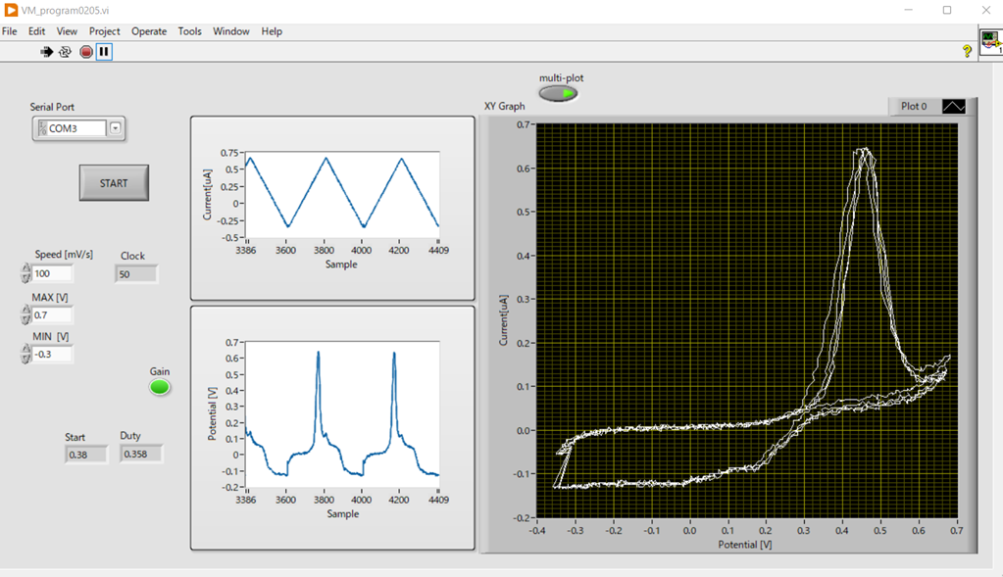Screen dimensions: 1003x577
Task: Click the Plot 0 legend label
Action: (x=914, y=106)
